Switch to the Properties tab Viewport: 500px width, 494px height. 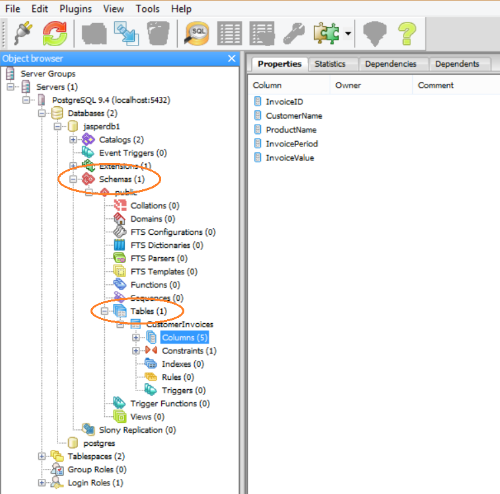click(x=279, y=64)
